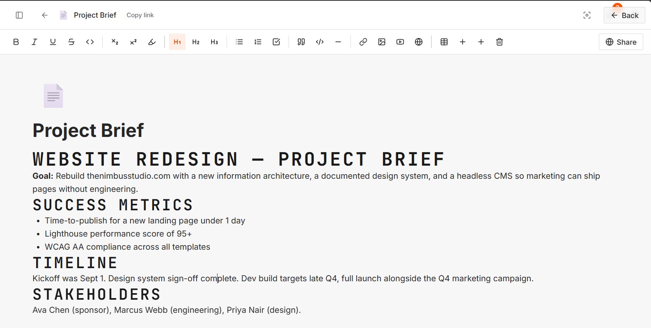
Task: Insert a checkbox task list
Action: pos(276,42)
